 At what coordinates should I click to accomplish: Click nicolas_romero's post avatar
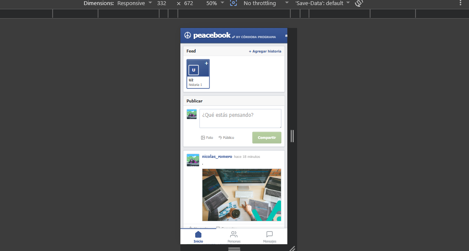193,160
